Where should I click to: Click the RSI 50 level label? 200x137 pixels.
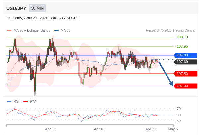click(x=179, y=115)
